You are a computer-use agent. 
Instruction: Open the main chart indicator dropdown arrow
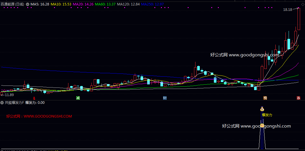[28, 4]
